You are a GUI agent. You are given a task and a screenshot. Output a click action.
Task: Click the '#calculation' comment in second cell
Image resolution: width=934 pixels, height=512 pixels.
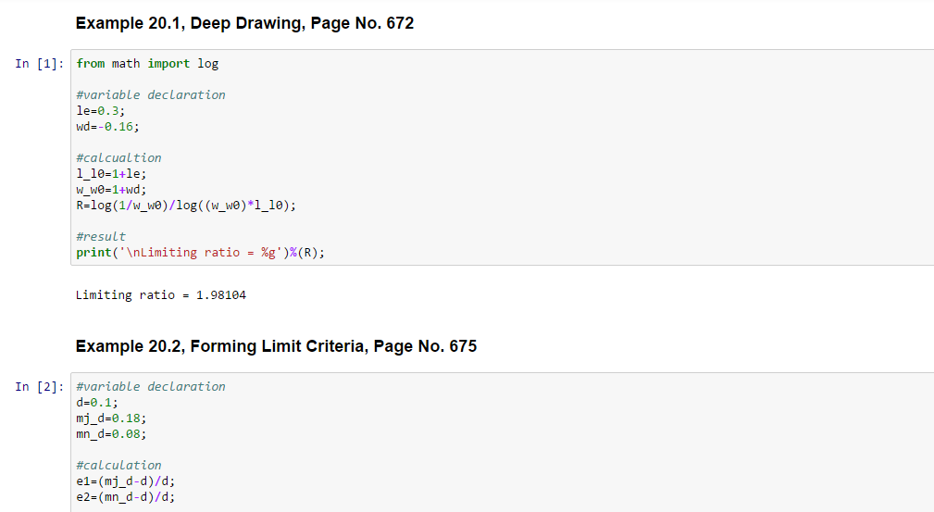[118, 465]
